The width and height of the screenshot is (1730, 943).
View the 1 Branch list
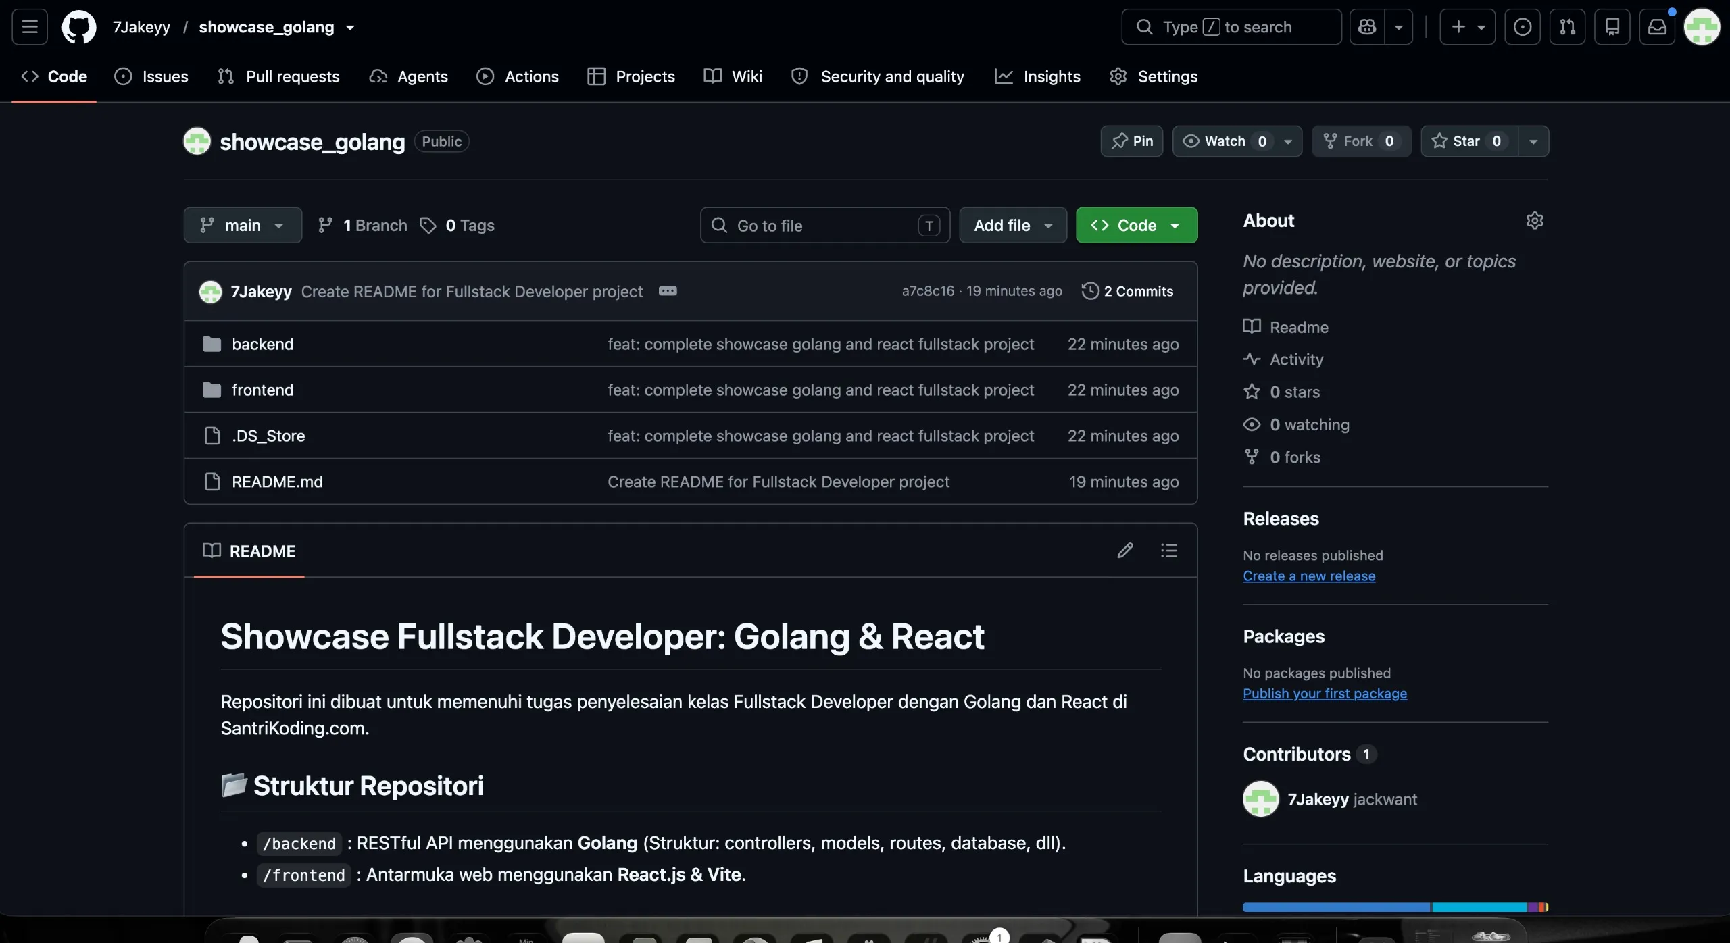(363, 225)
